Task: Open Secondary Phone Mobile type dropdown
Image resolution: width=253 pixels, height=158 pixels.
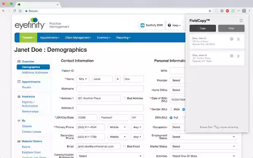Action: coord(118,137)
